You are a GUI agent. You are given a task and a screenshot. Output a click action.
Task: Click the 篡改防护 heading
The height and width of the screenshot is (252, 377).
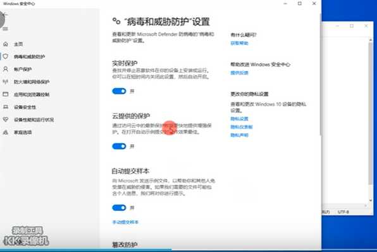[125, 245]
